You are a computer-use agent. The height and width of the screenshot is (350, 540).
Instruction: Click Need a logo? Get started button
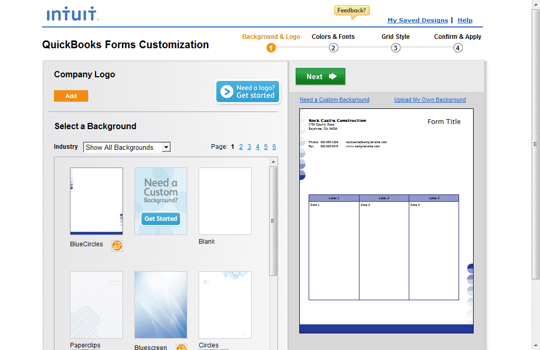pyautogui.click(x=248, y=92)
